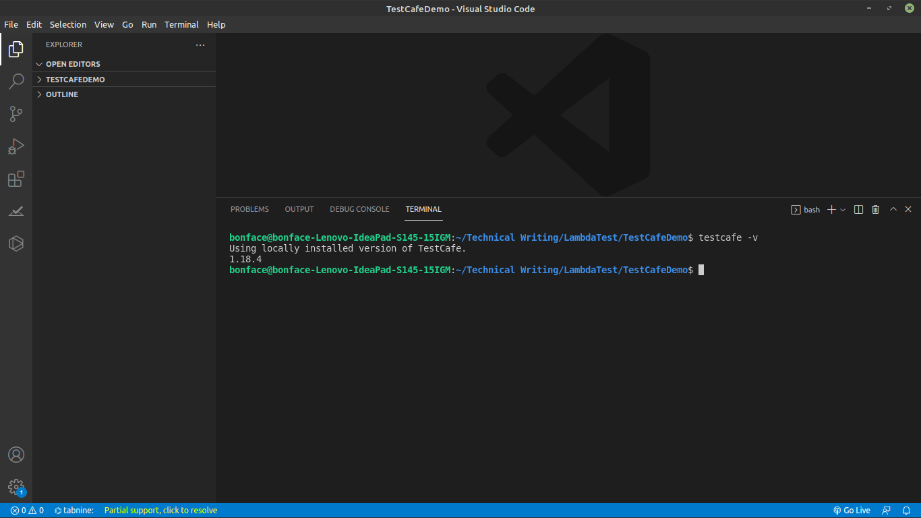This screenshot has height=518, width=921.
Task: Open the notifications bell in the status bar
Action: [906, 511]
